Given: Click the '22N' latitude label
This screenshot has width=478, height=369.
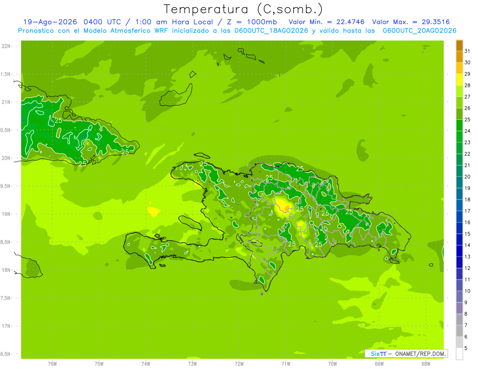Looking at the screenshot, I should pos(6,46).
